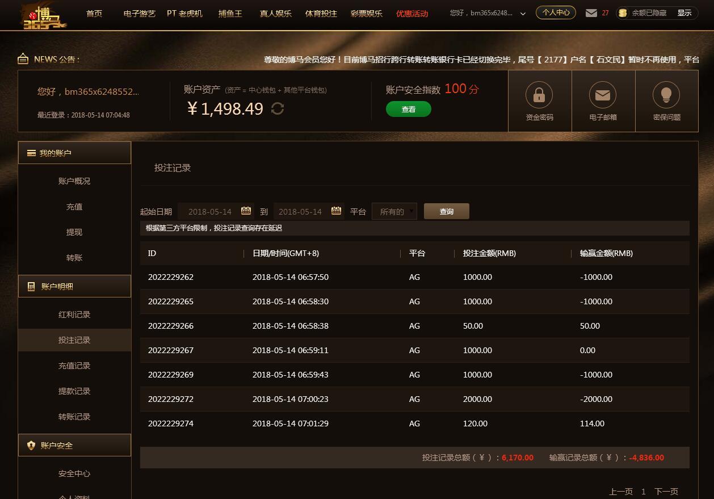This screenshot has height=499, width=714.
Task: Open 彩票娱乐 navigation item
Action: (x=367, y=13)
